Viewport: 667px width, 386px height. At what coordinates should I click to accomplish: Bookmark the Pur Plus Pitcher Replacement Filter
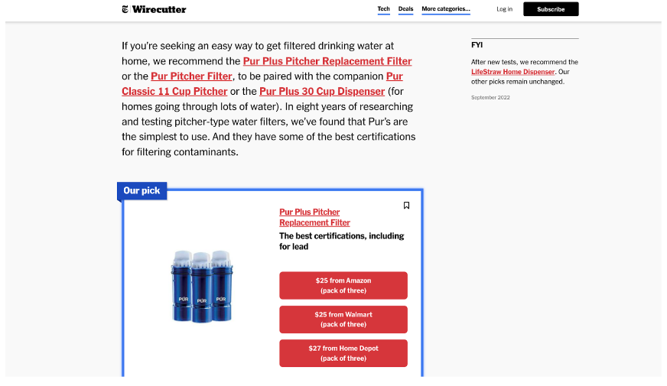pyautogui.click(x=406, y=206)
